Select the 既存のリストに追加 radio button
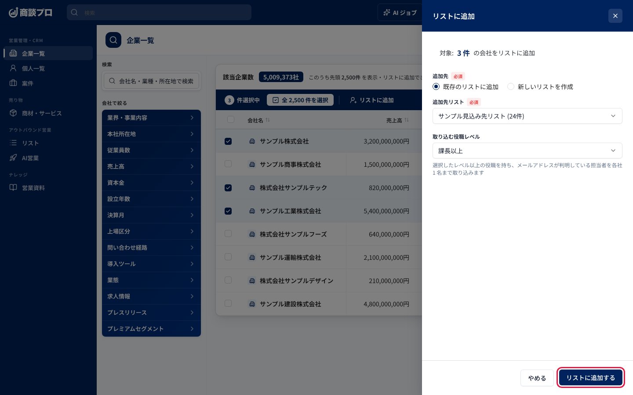Screen dimensions: 633x395 [x=436, y=86]
